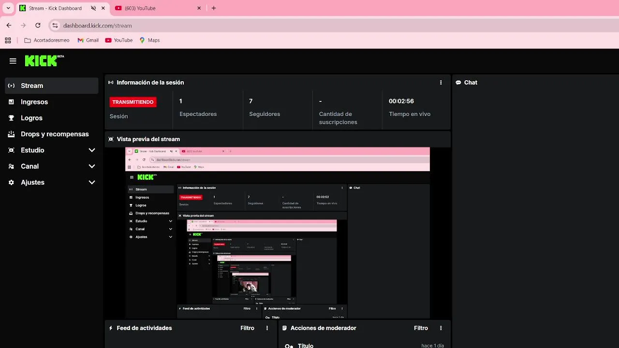Reload the page with the refresh button
This screenshot has height=348, width=619.
[x=38, y=26]
